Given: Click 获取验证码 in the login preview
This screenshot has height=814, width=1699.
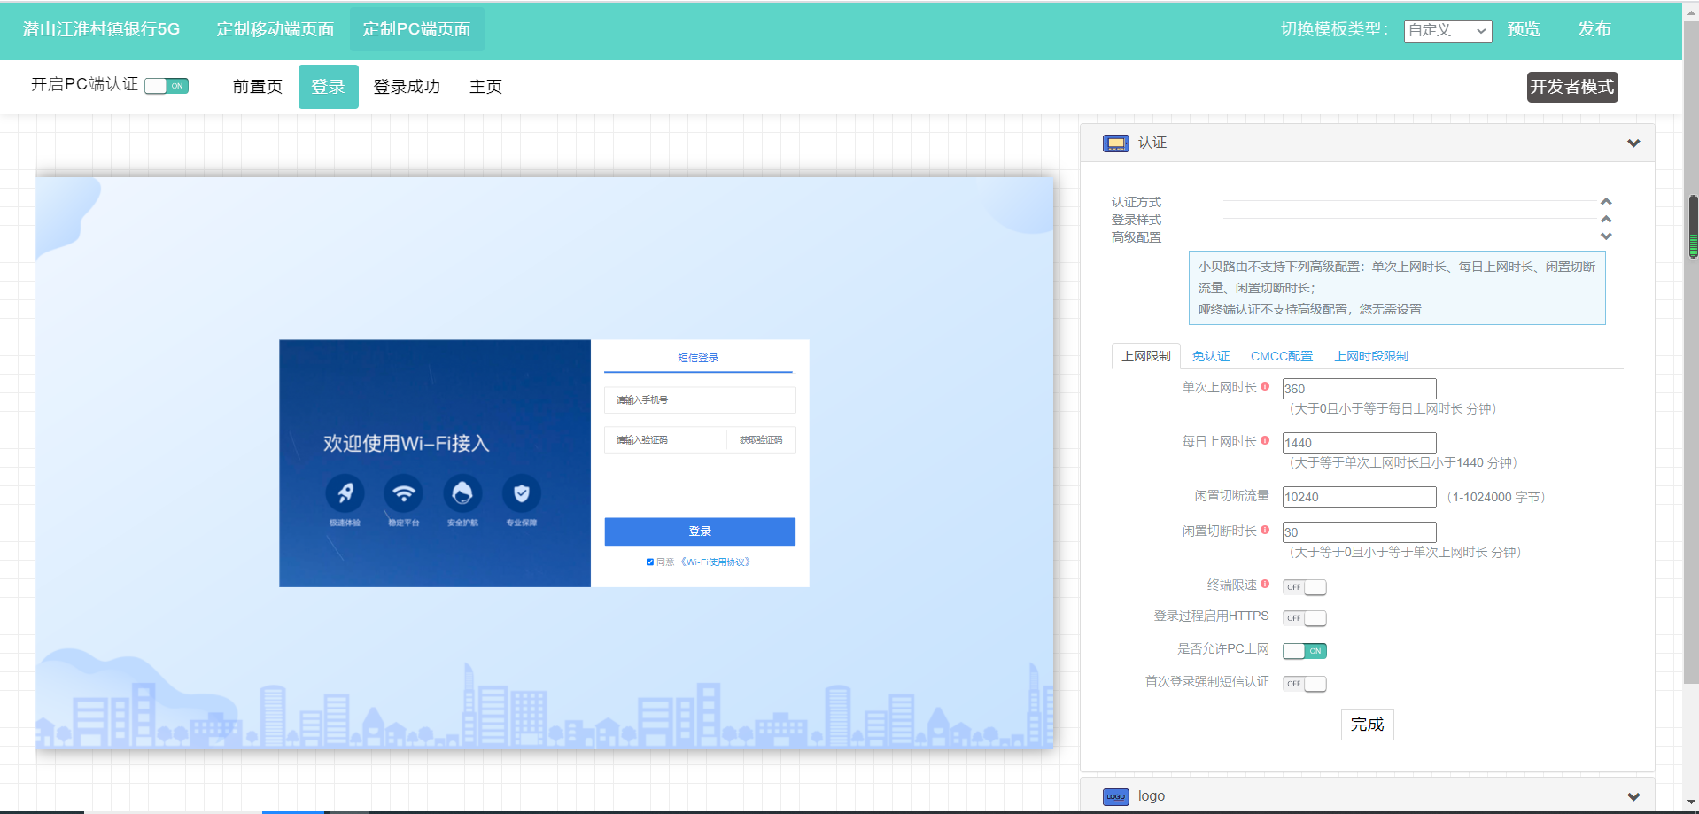Looking at the screenshot, I should click(x=761, y=440).
